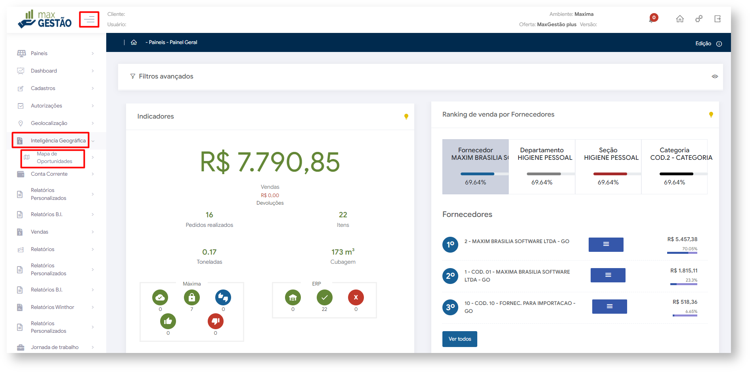The height and width of the screenshot is (372, 750).
Task: Open Mapa de Oportunidades submenu item
Action: (x=54, y=157)
